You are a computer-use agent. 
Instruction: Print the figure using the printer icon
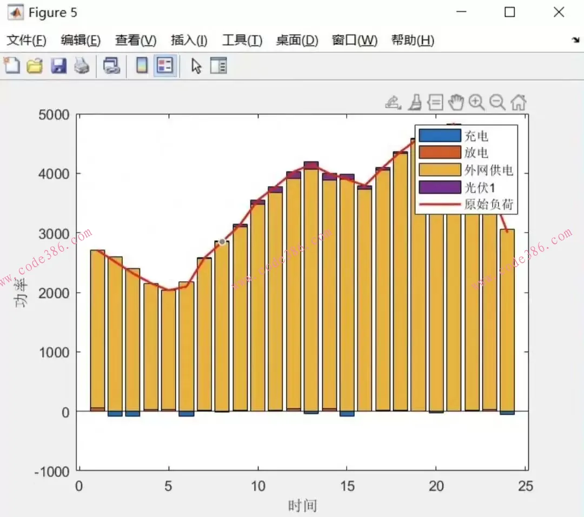point(82,66)
